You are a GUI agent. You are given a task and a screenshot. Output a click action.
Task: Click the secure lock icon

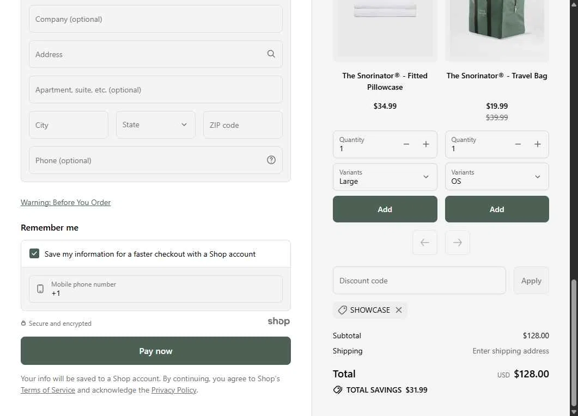tap(23, 324)
